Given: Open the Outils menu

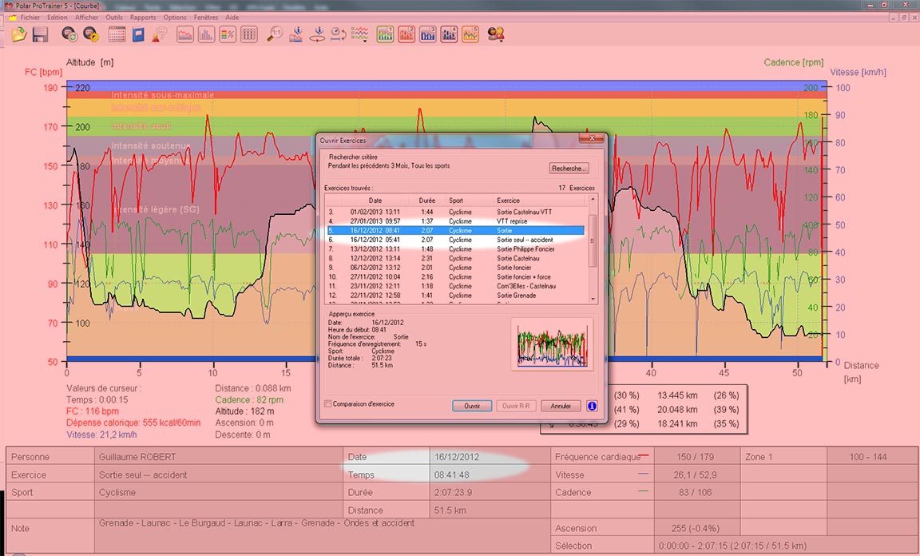Looking at the screenshot, I should coord(114,18).
